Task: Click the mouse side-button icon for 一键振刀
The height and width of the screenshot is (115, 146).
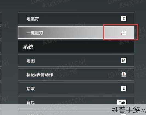Action: click(124, 33)
